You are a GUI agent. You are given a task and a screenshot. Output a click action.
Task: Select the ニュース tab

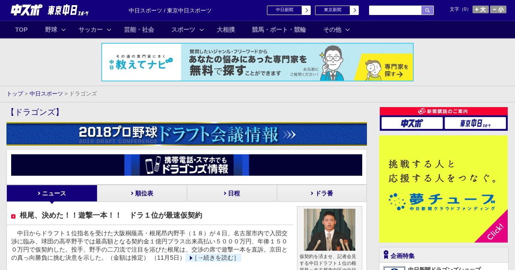coord(52,193)
